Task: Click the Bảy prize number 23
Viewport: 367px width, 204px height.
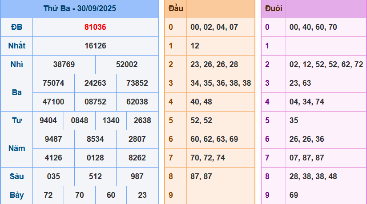Action: (142, 195)
